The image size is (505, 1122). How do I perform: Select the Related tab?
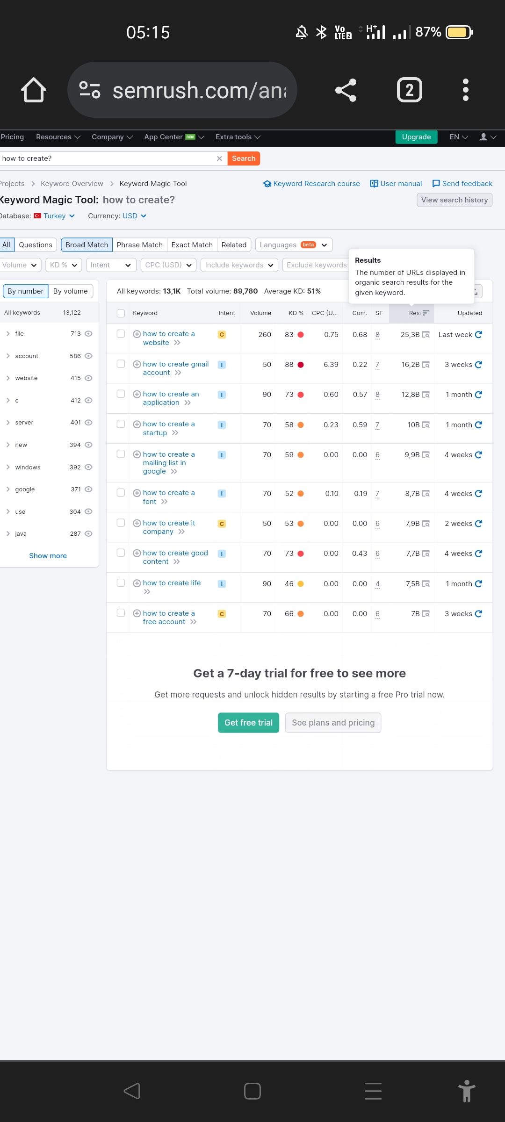coord(234,245)
